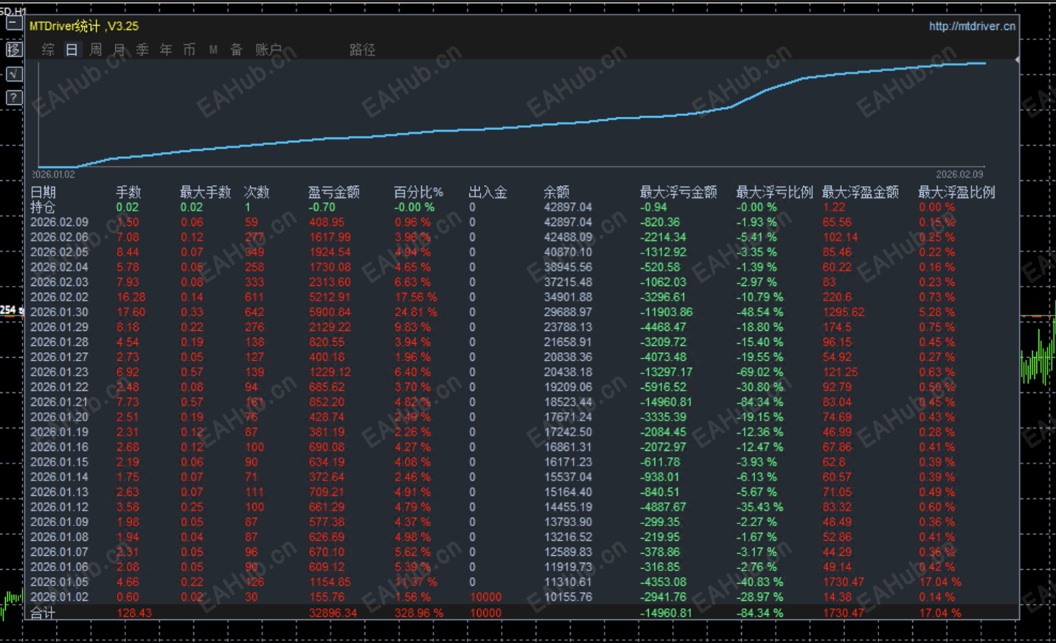Click the 29688.97 balance value
The image size is (1056, 643).
[x=568, y=312]
